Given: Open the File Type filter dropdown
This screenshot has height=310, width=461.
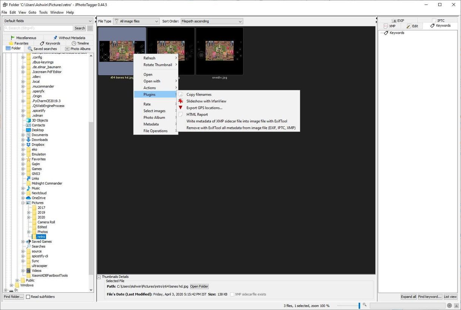Looking at the screenshot, I should (x=136, y=22).
